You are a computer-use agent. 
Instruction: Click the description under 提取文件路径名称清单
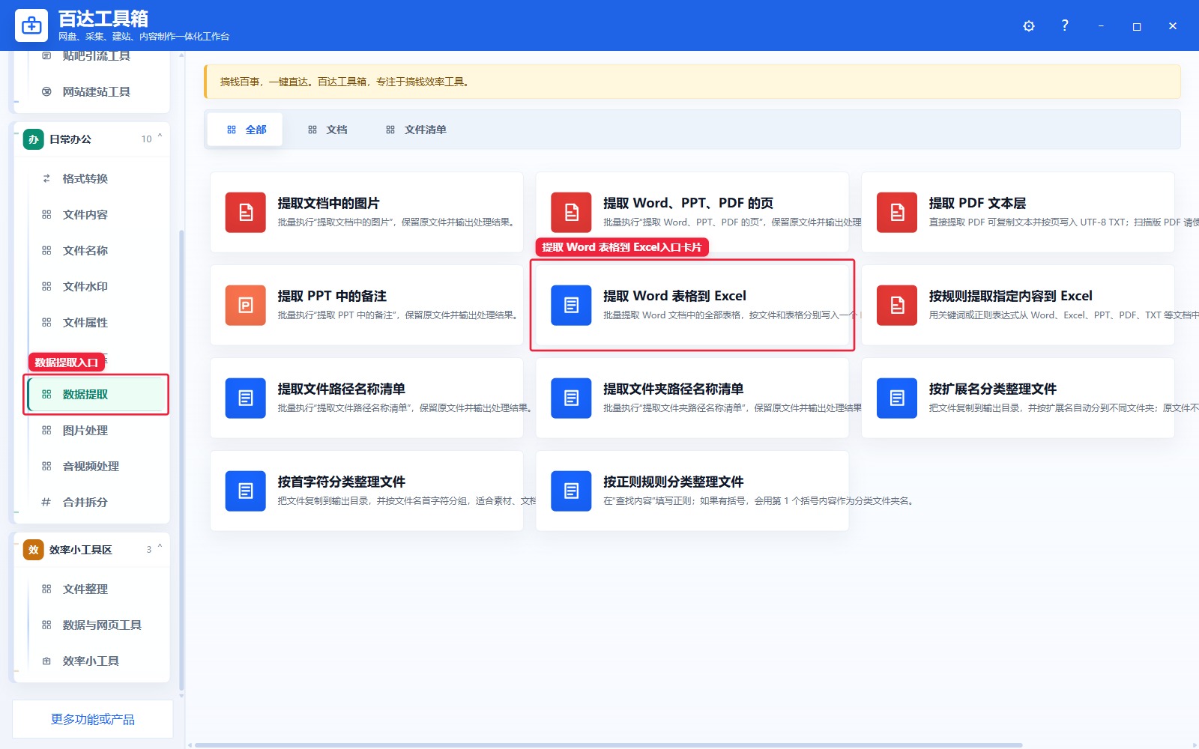click(x=405, y=408)
